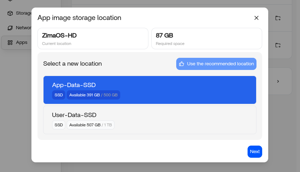Screen dimensions: 300x172
Task: Click the upper folder-move icon behind dialog
Action: pyautogui.click(x=278, y=18)
